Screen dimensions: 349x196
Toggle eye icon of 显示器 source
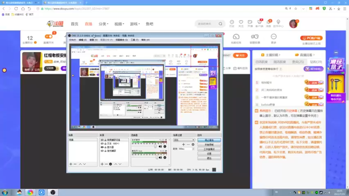[102, 147]
